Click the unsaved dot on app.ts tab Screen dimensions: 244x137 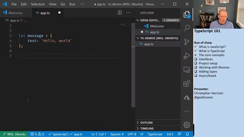59,13
